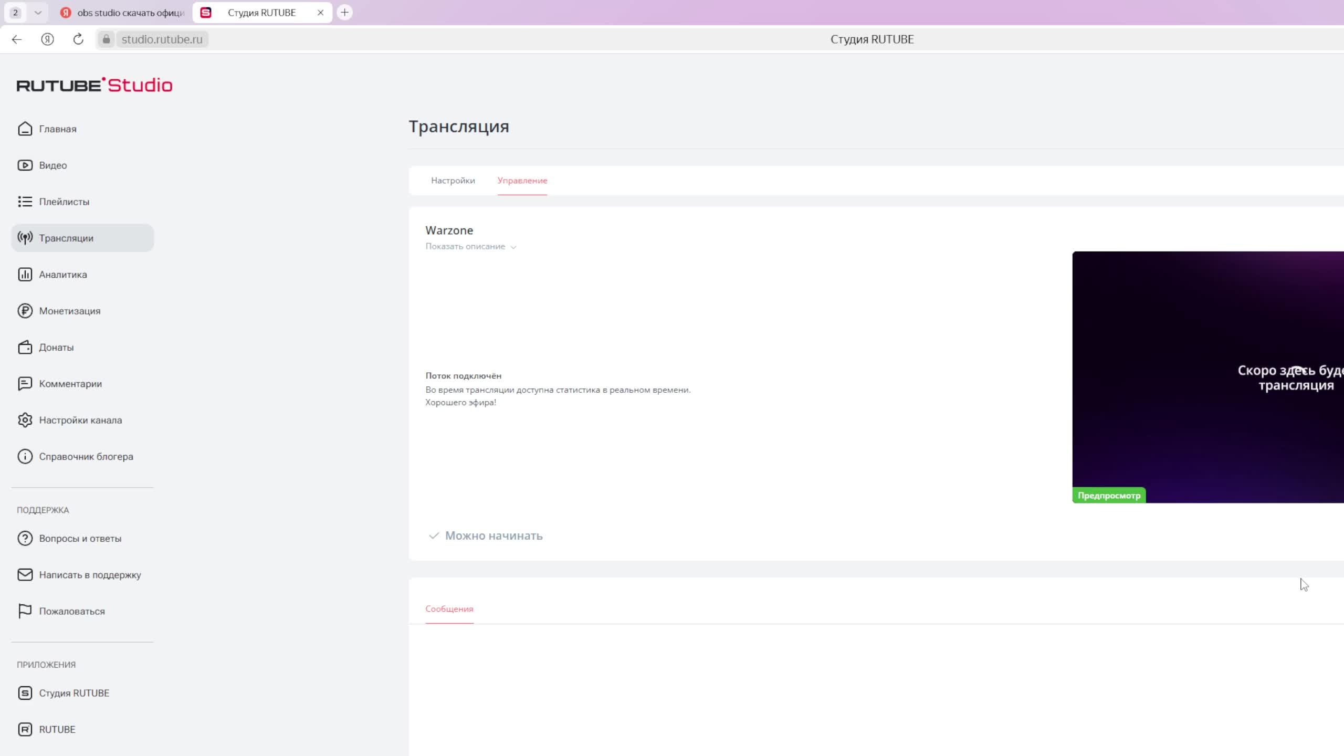Click the Справочник блогера info icon
Screen dimensions: 1344x756
(25, 456)
